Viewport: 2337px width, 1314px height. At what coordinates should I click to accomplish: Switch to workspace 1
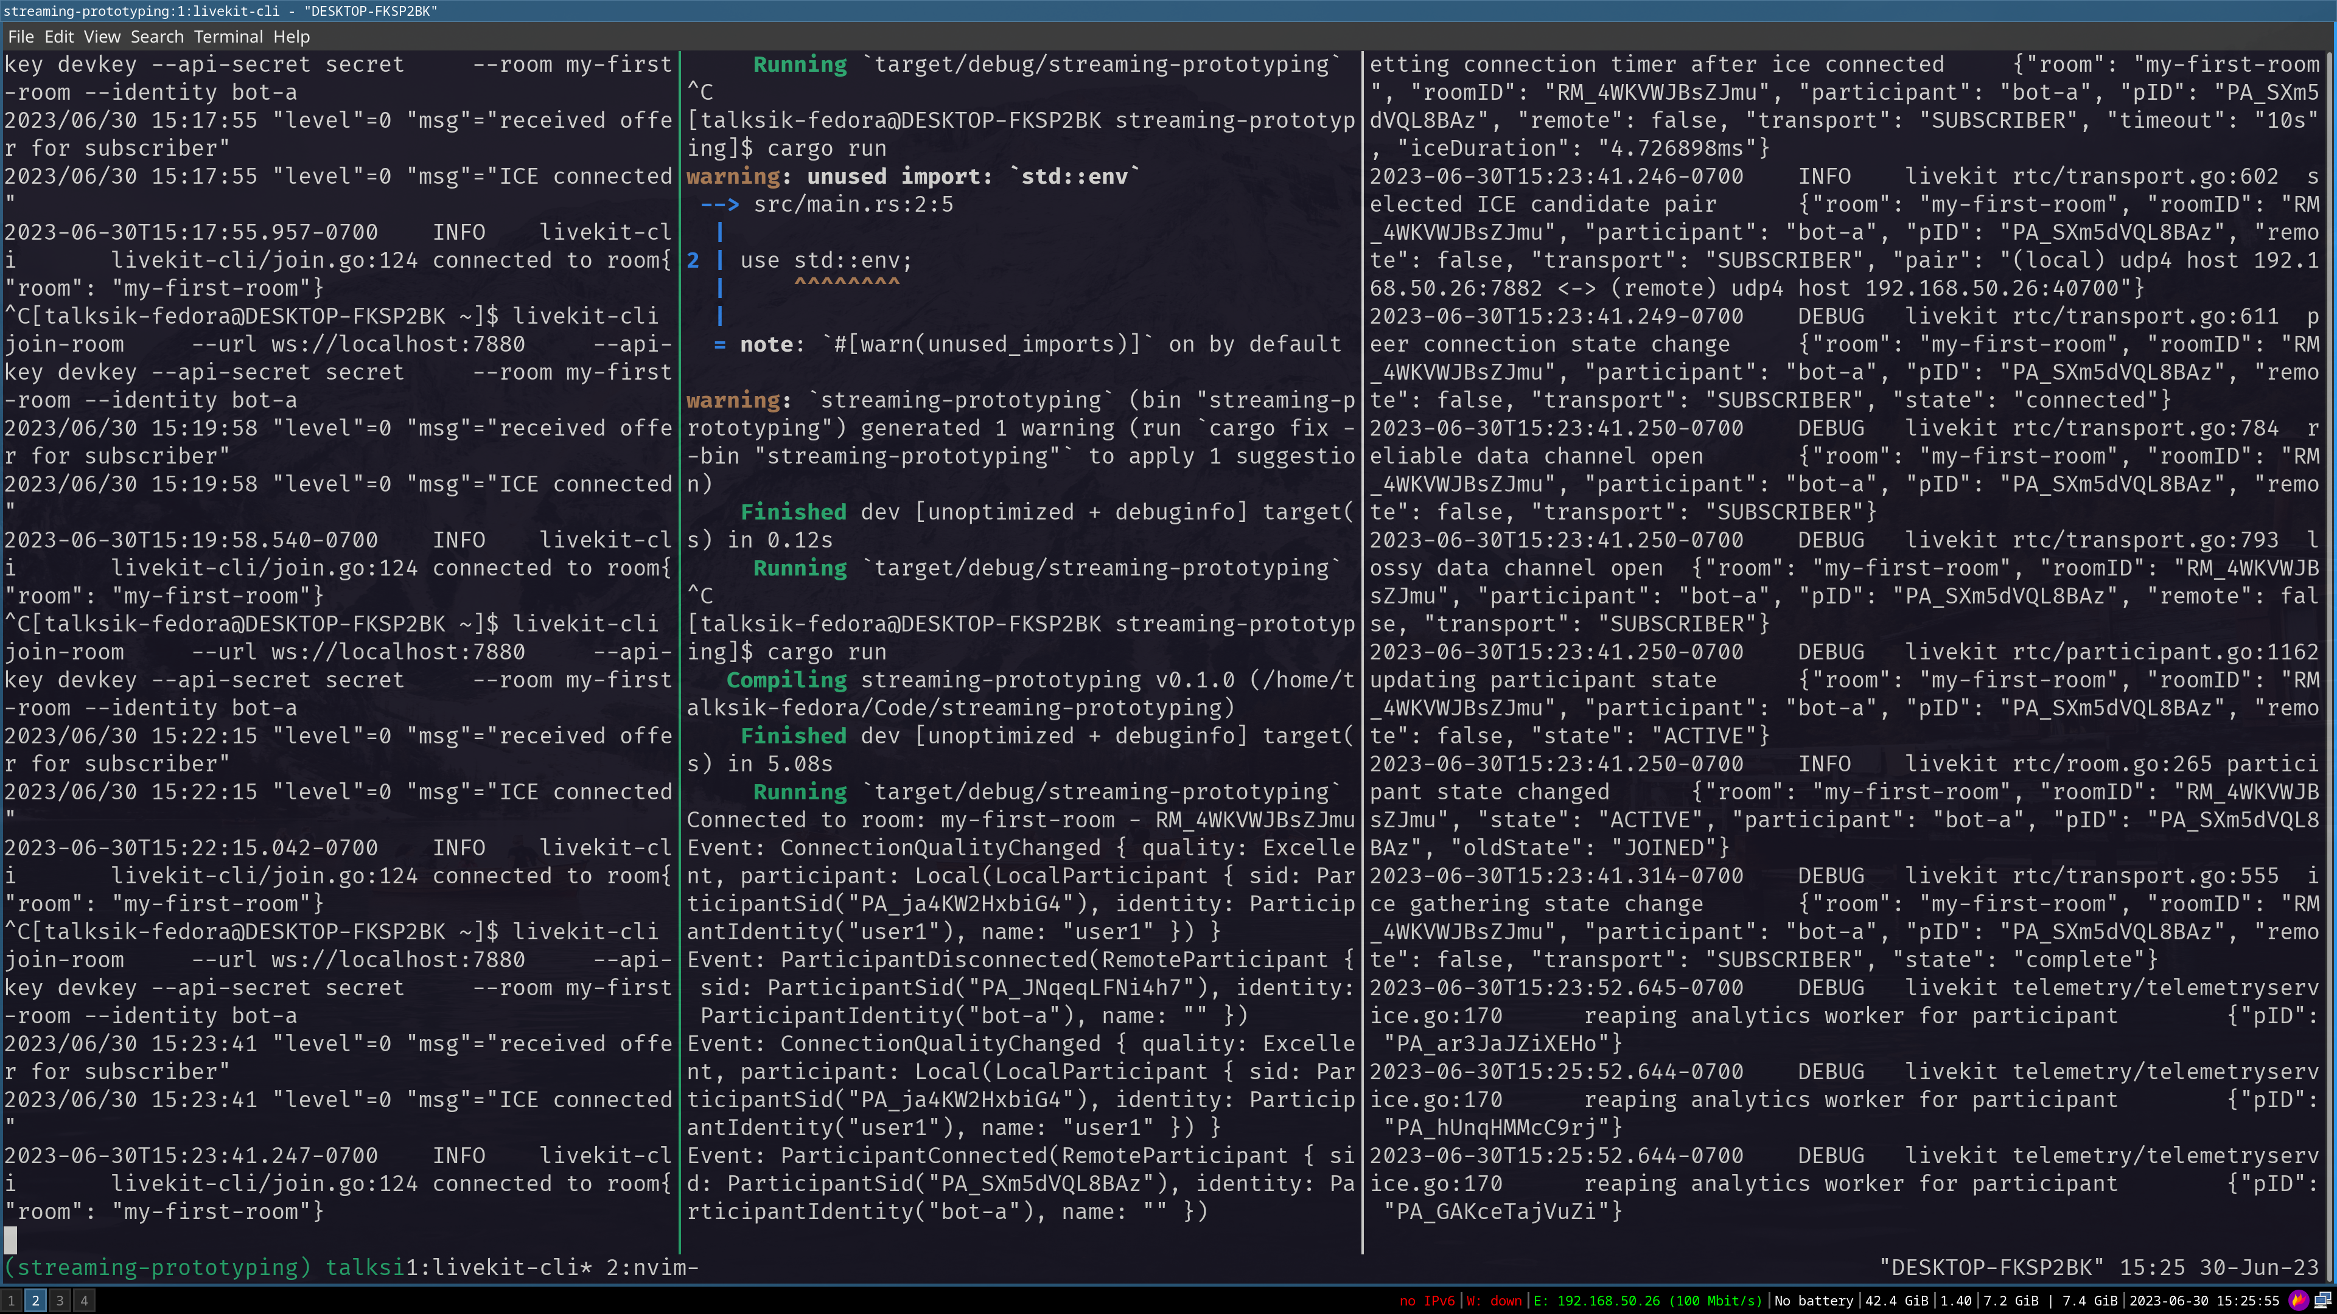tap(12, 1301)
